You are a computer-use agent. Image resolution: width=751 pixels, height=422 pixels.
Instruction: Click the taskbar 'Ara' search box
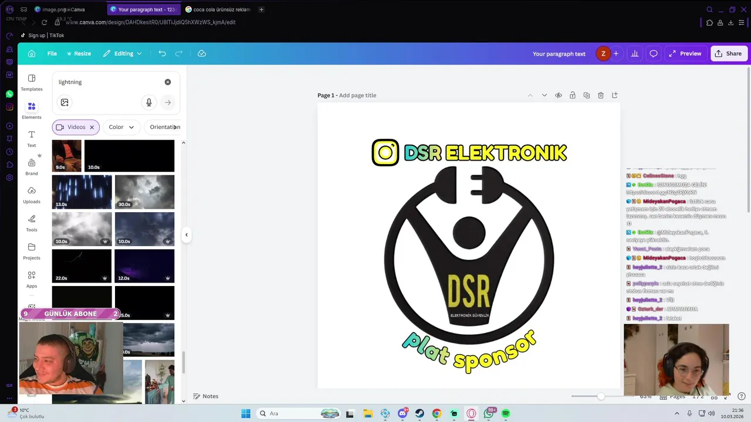click(x=299, y=413)
